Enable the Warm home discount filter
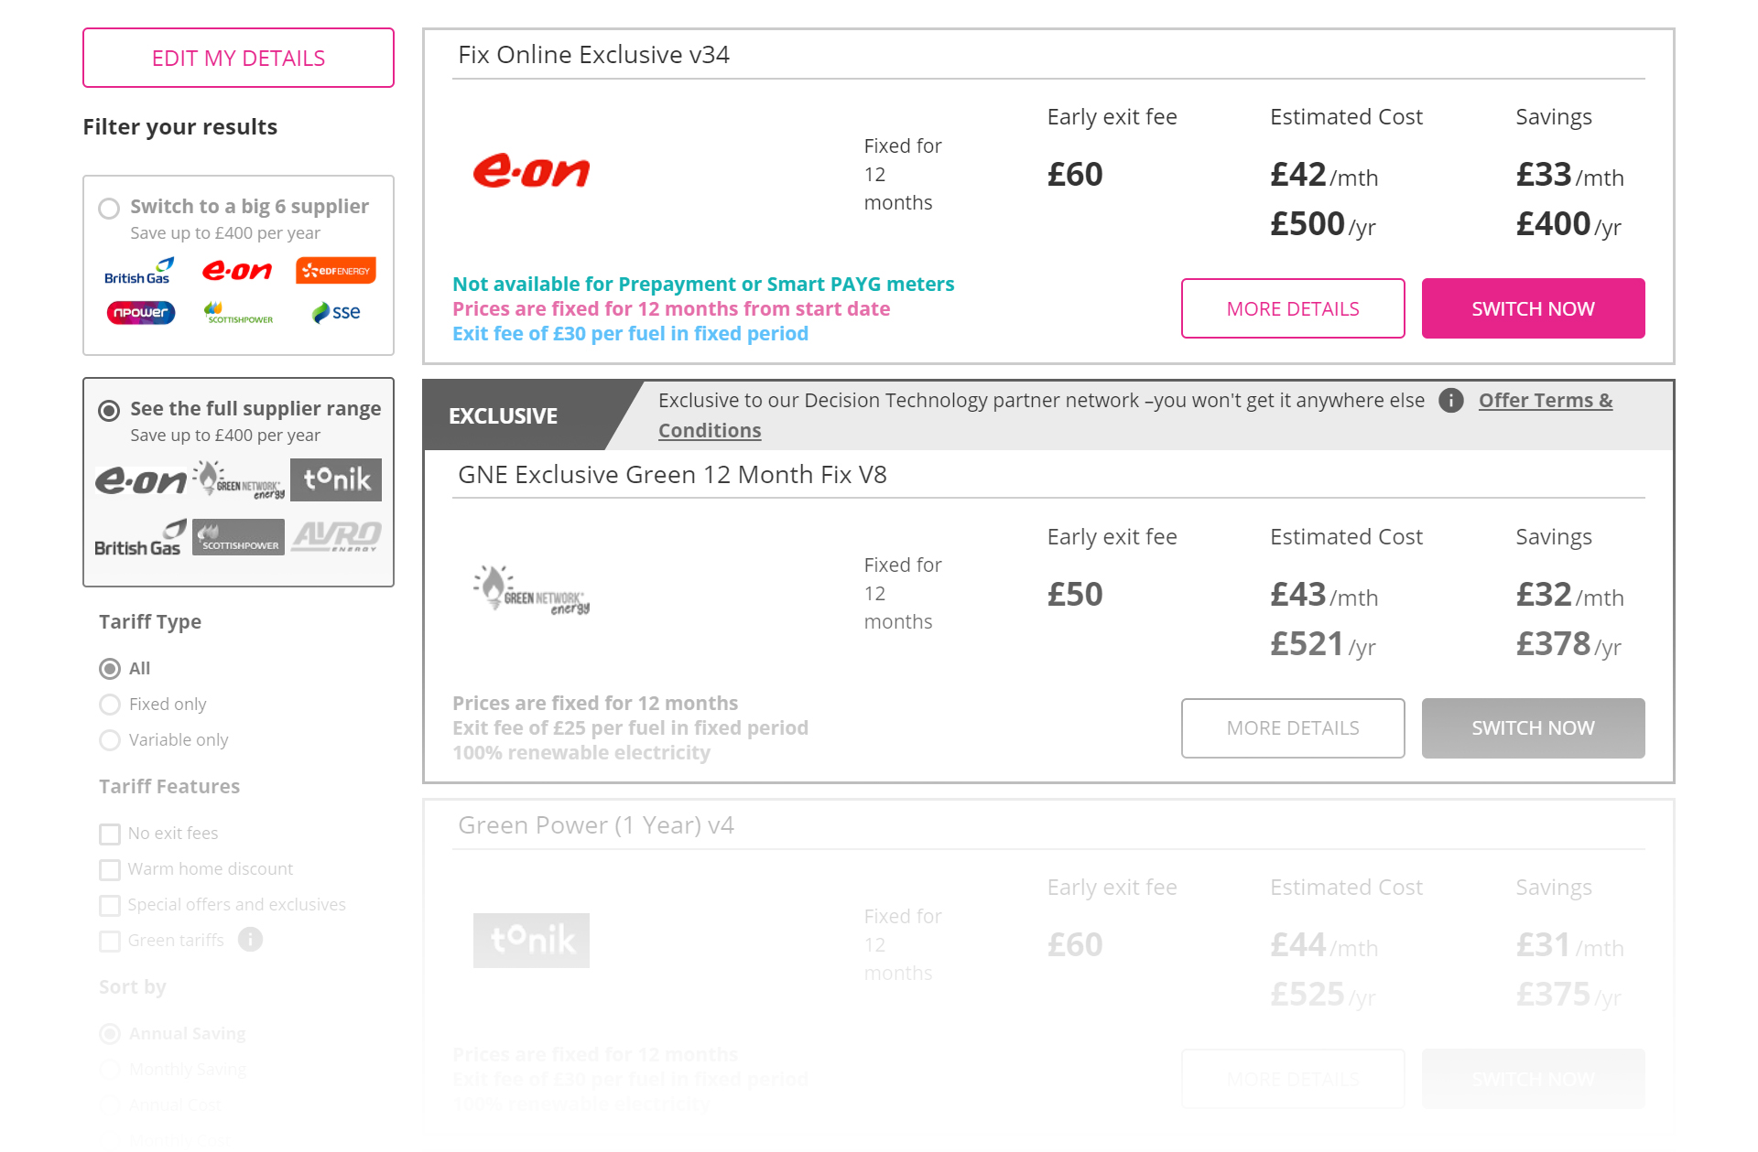This screenshot has width=1758, height=1152. tap(110, 869)
